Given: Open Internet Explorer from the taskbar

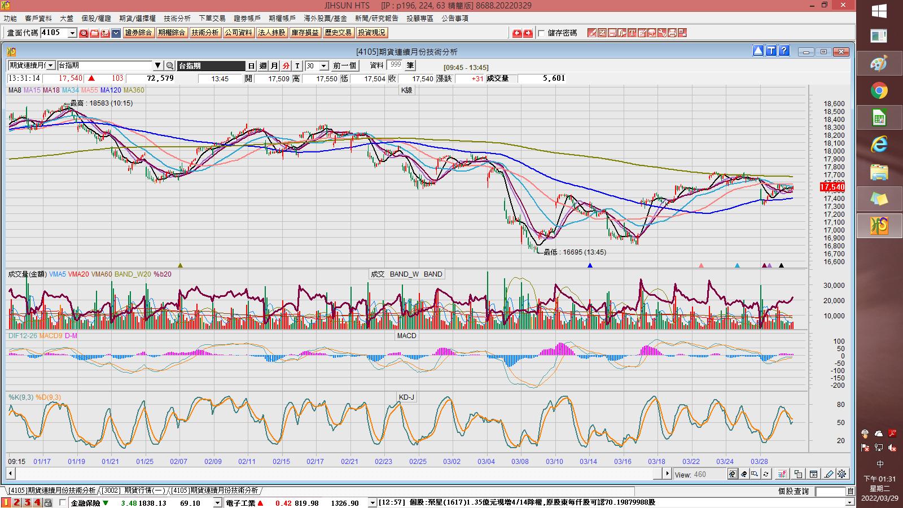Looking at the screenshot, I should click(879, 144).
